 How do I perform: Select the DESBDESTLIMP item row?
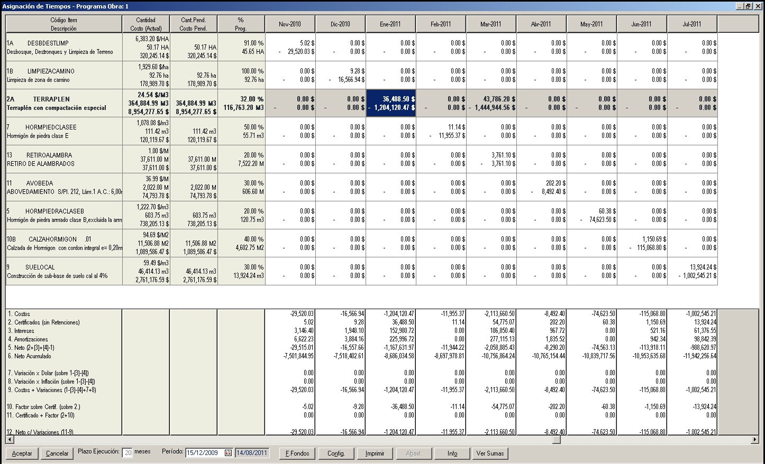[x=63, y=47]
